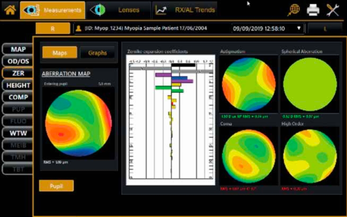Image resolution: width=347 pixels, height=217 pixels.
Task: Open the RX/AL Trends tab
Action: tap(185, 10)
